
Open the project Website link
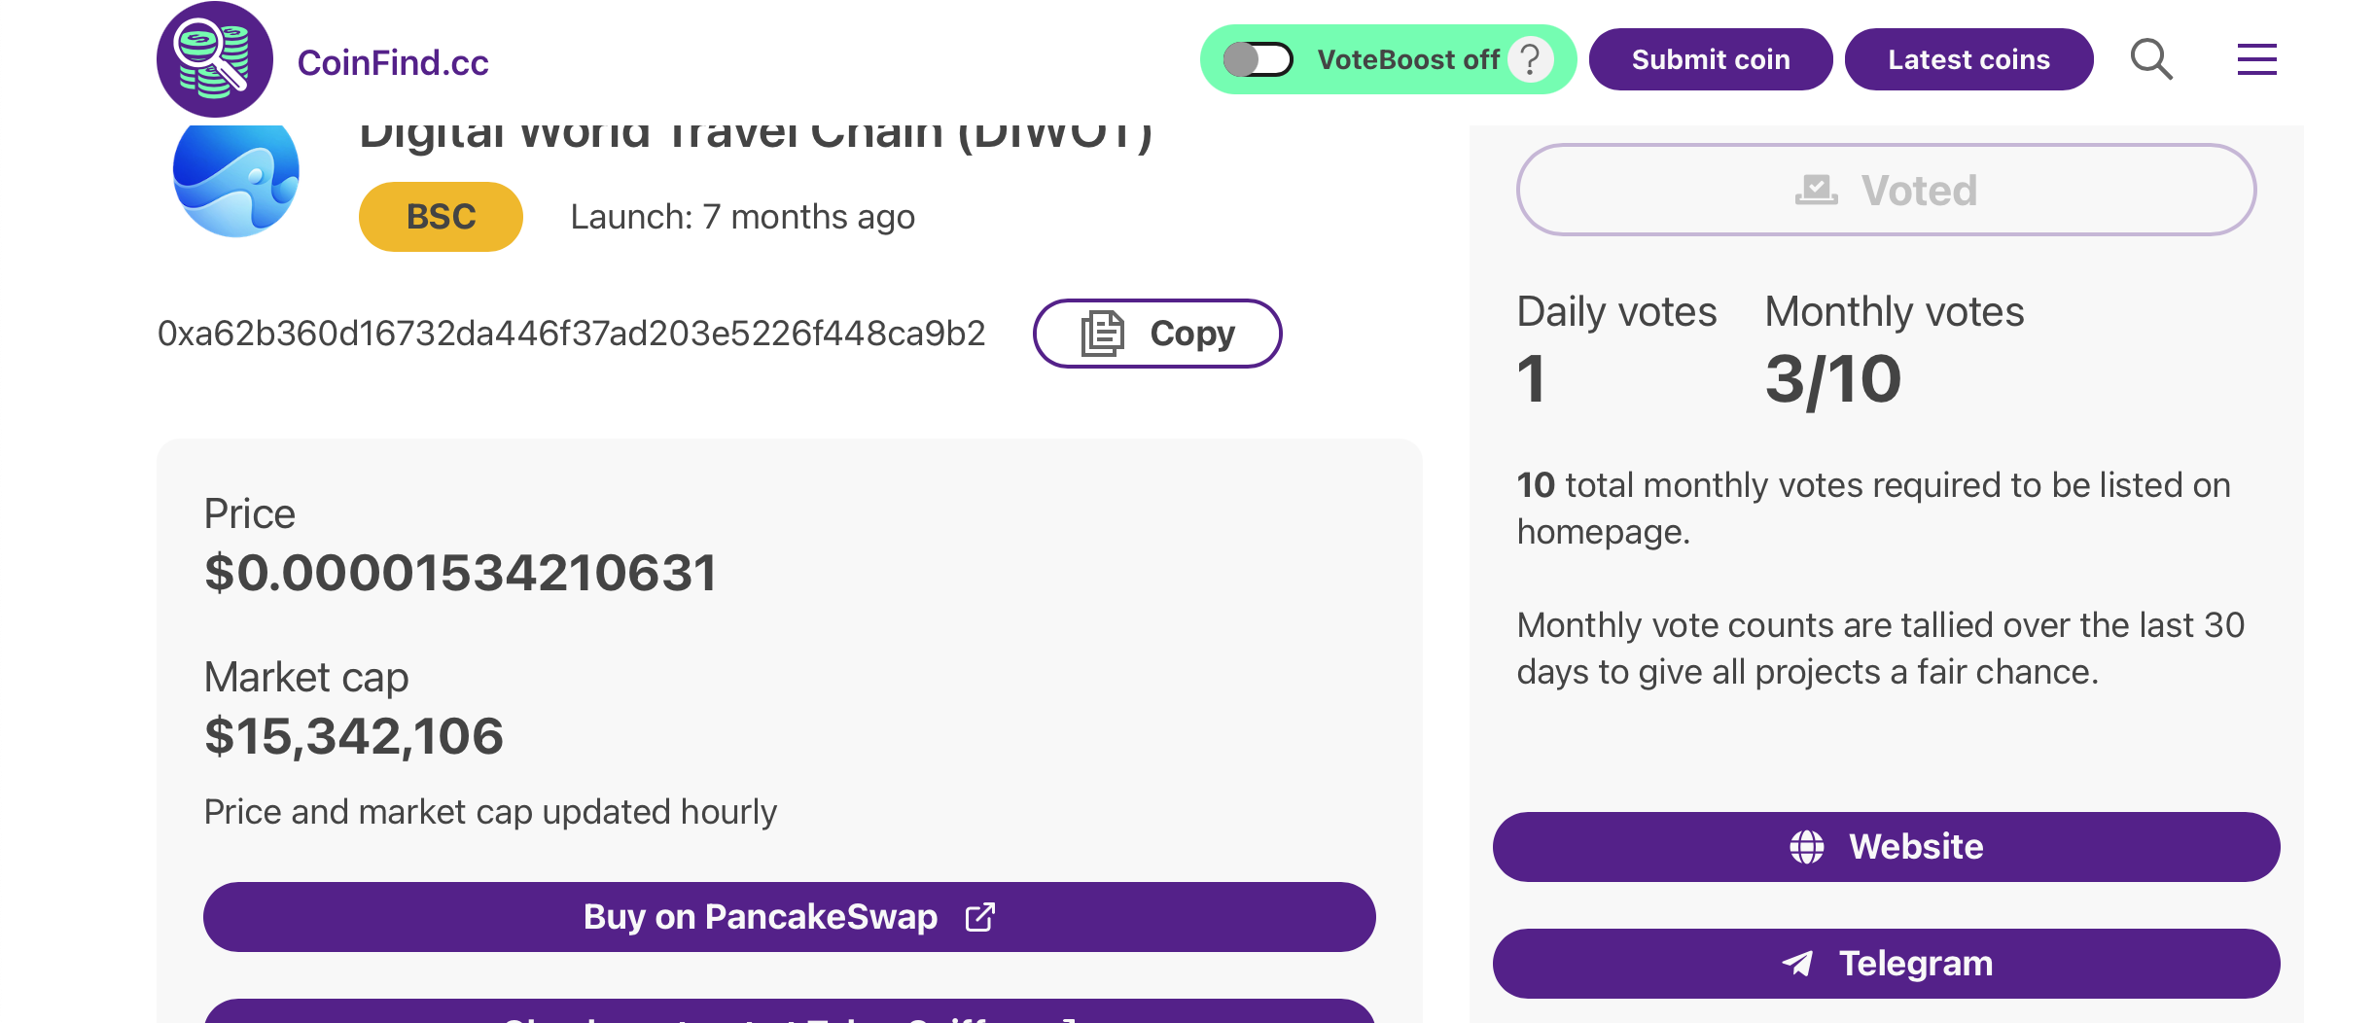(x=1886, y=847)
